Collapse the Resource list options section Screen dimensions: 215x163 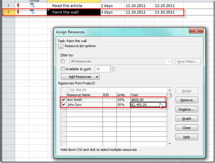[x=61, y=46]
